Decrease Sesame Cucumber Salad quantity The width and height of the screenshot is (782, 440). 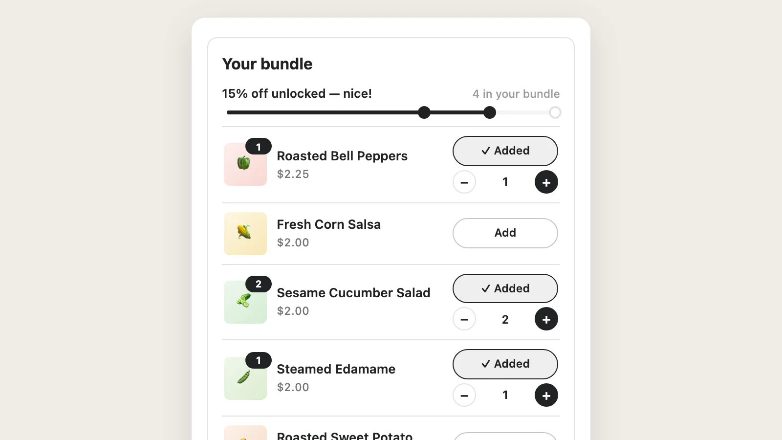pyautogui.click(x=464, y=319)
